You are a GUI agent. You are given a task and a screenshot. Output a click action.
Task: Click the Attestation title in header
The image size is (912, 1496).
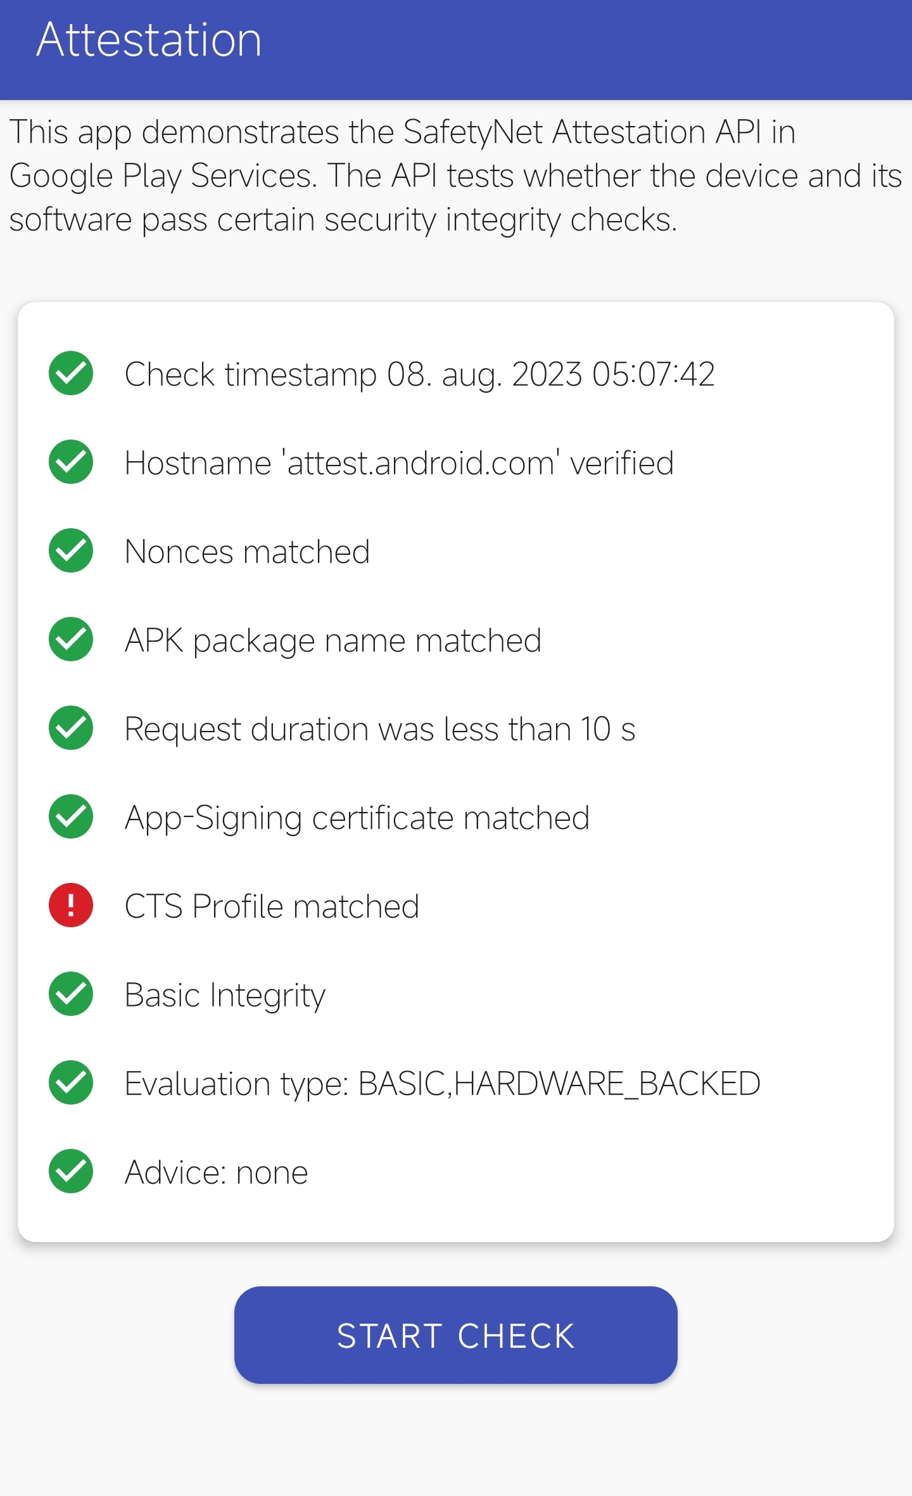(x=149, y=39)
